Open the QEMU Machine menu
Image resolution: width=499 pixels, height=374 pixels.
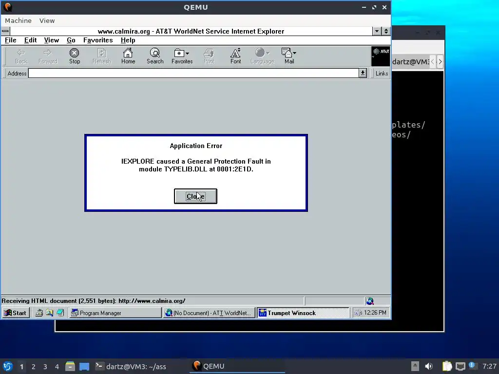(x=18, y=20)
